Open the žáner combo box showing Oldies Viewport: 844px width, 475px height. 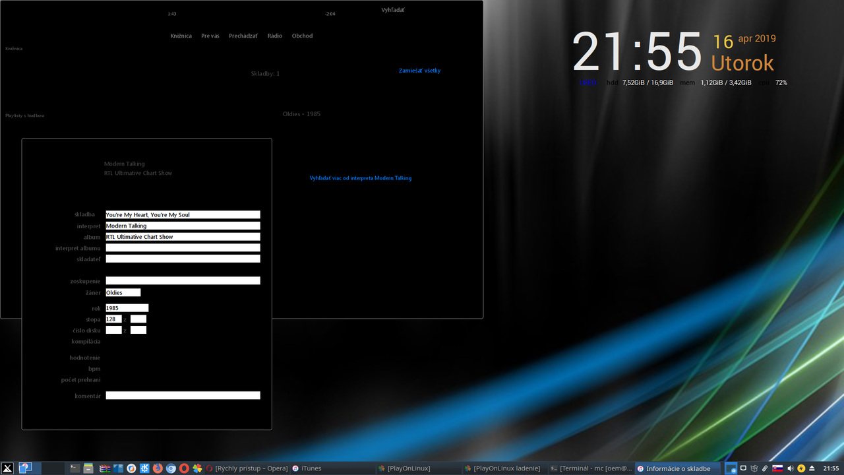[123, 292]
